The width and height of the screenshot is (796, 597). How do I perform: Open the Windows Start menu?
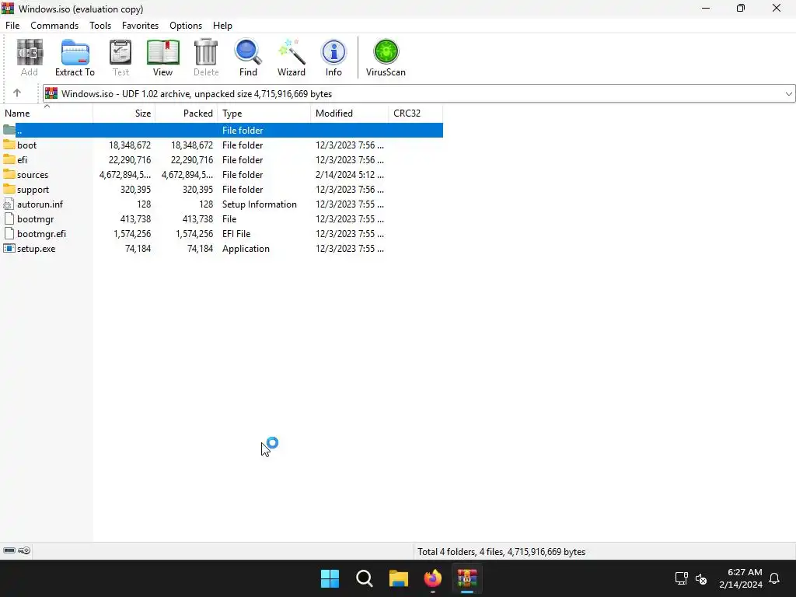(x=330, y=578)
